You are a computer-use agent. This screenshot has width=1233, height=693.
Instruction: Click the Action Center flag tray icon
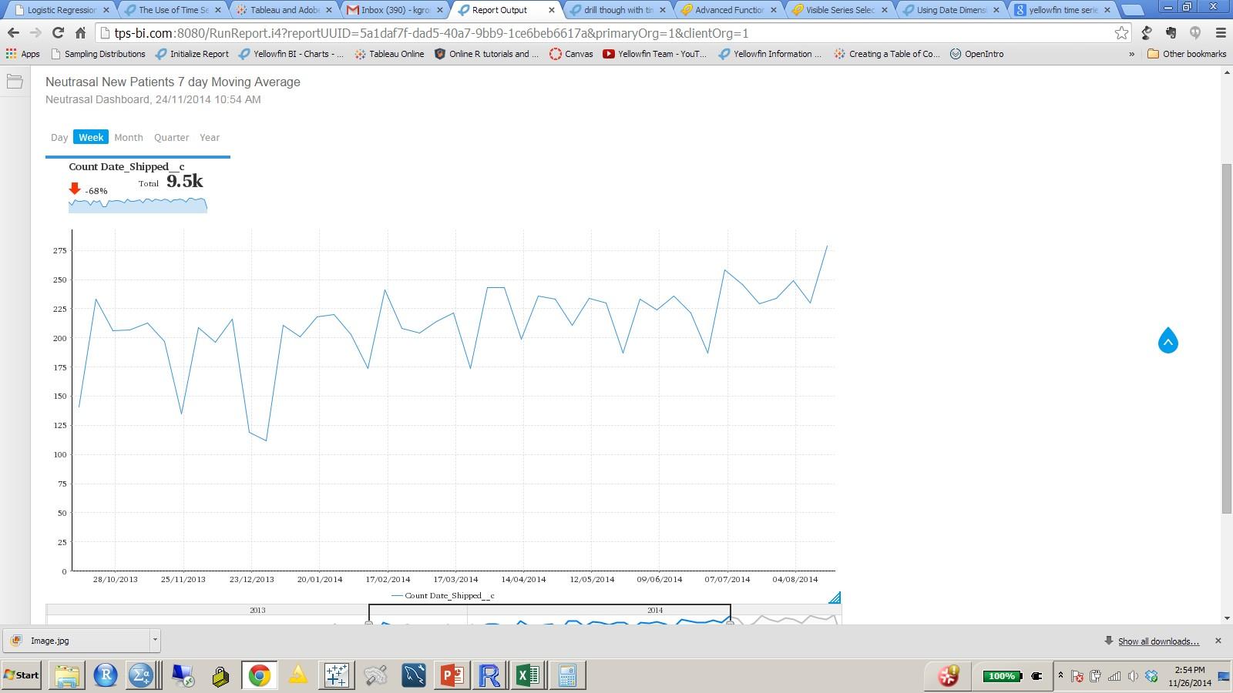coord(1077,676)
